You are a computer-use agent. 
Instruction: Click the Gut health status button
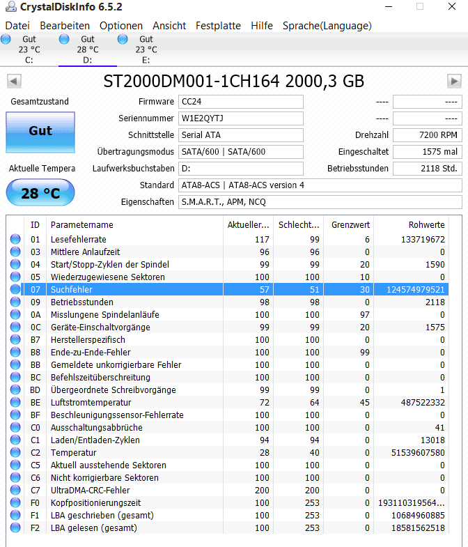(40, 132)
